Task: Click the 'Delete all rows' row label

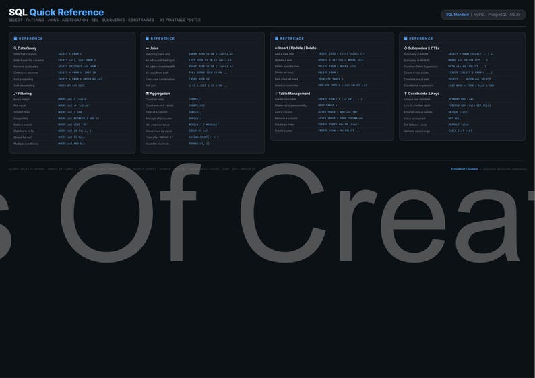Action: 284,73
